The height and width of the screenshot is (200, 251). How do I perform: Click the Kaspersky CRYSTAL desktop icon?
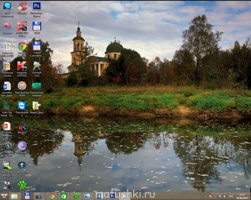pos(22,66)
